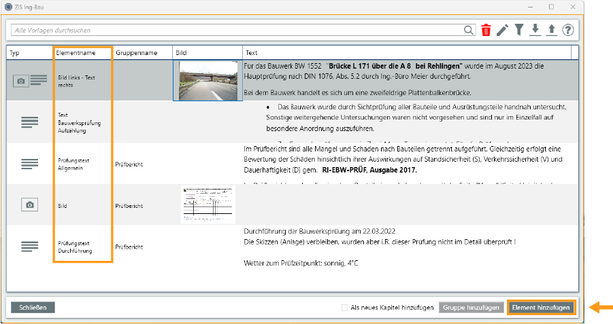
Task: Sort by the Elementname column header
Action: [76, 52]
